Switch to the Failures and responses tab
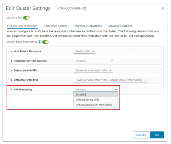 (22, 26)
